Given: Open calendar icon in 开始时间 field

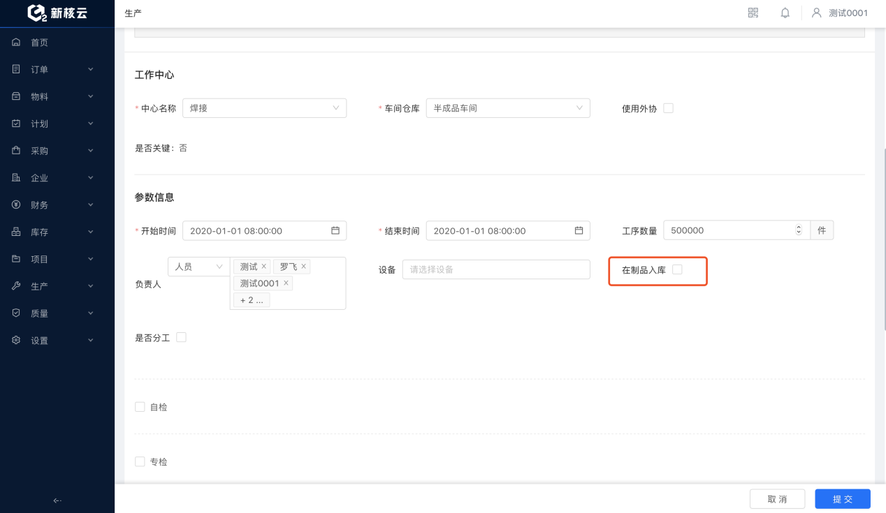Looking at the screenshot, I should point(335,230).
